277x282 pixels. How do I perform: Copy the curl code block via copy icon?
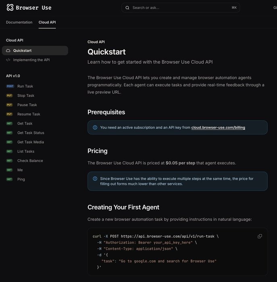pyautogui.click(x=260, y=236)
